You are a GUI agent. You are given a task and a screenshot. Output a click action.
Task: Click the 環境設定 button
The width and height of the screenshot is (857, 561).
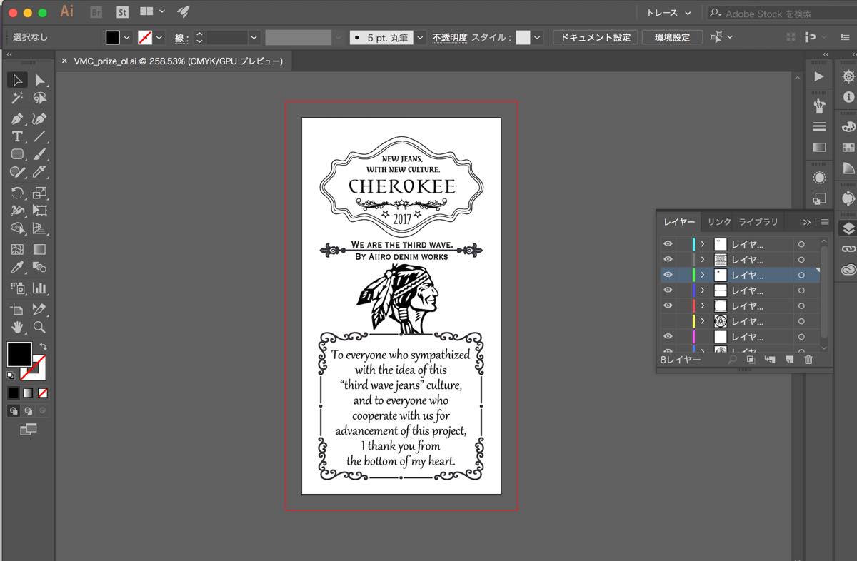pyautogui.click(x=671, y=37)
